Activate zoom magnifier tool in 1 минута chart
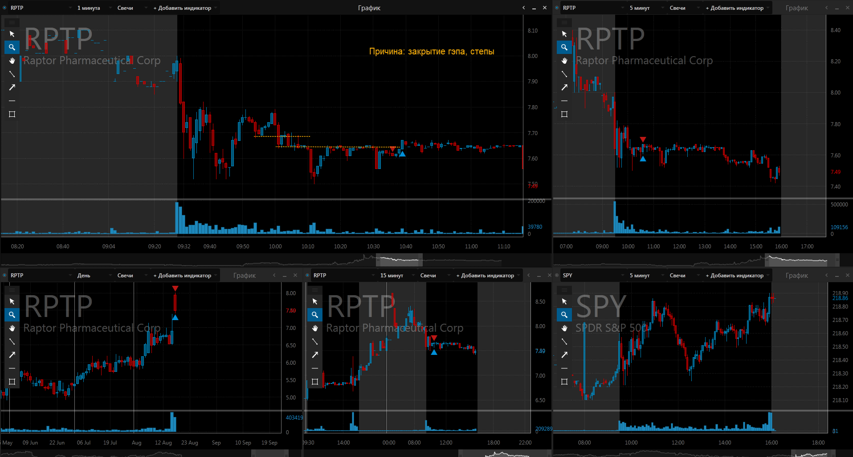 point(12,47)
